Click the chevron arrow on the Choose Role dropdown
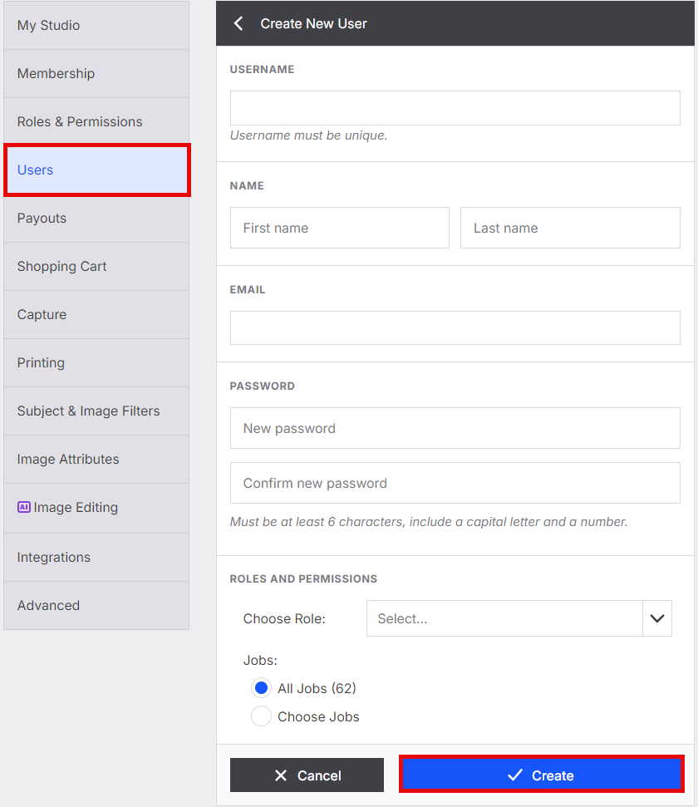698x807 pixels. [x=656, y=618]
